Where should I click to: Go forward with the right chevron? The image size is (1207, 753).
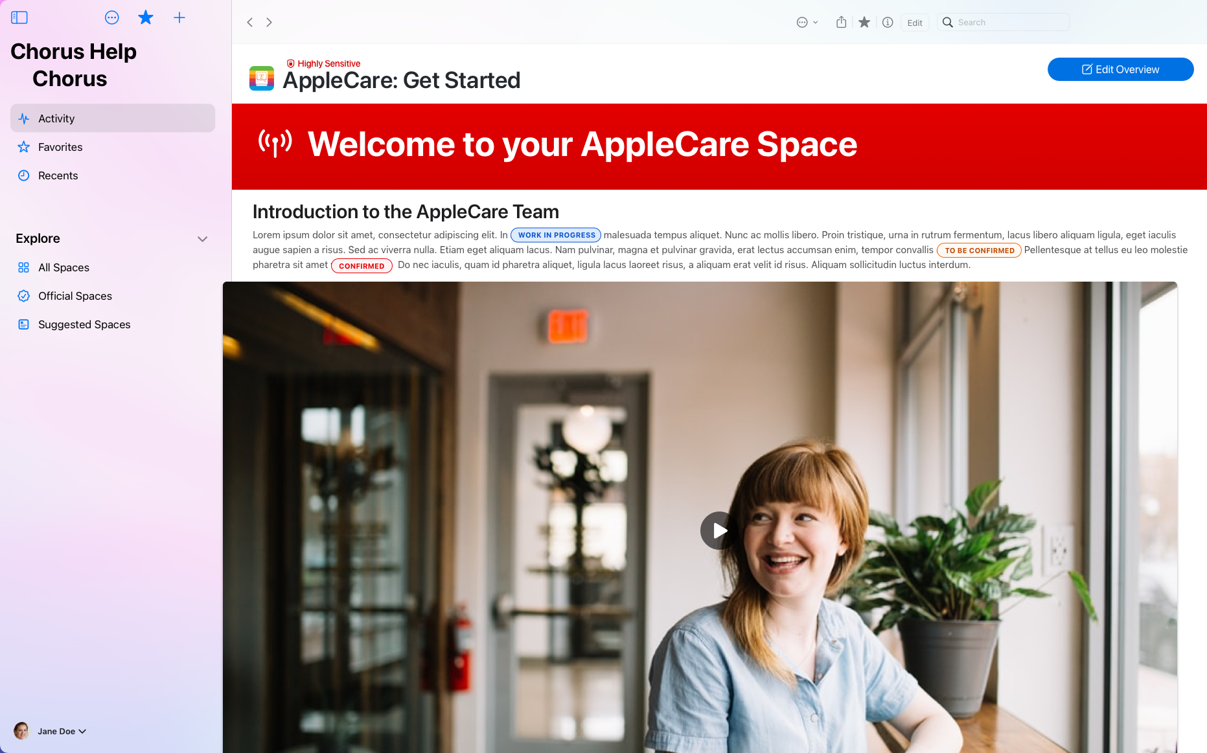[x=269, y=22]
